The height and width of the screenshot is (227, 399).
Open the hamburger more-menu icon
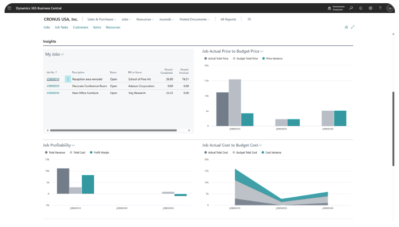tap(249, 19)
